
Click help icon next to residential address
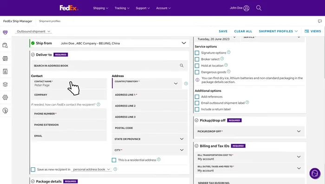[x=159, y=159]
